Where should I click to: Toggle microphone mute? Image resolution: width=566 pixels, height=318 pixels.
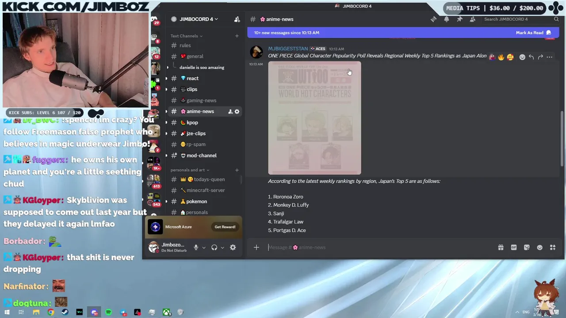[x=196, y=247]
